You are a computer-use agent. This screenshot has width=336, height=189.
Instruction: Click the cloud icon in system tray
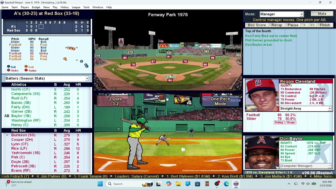(x=296, y=184)
